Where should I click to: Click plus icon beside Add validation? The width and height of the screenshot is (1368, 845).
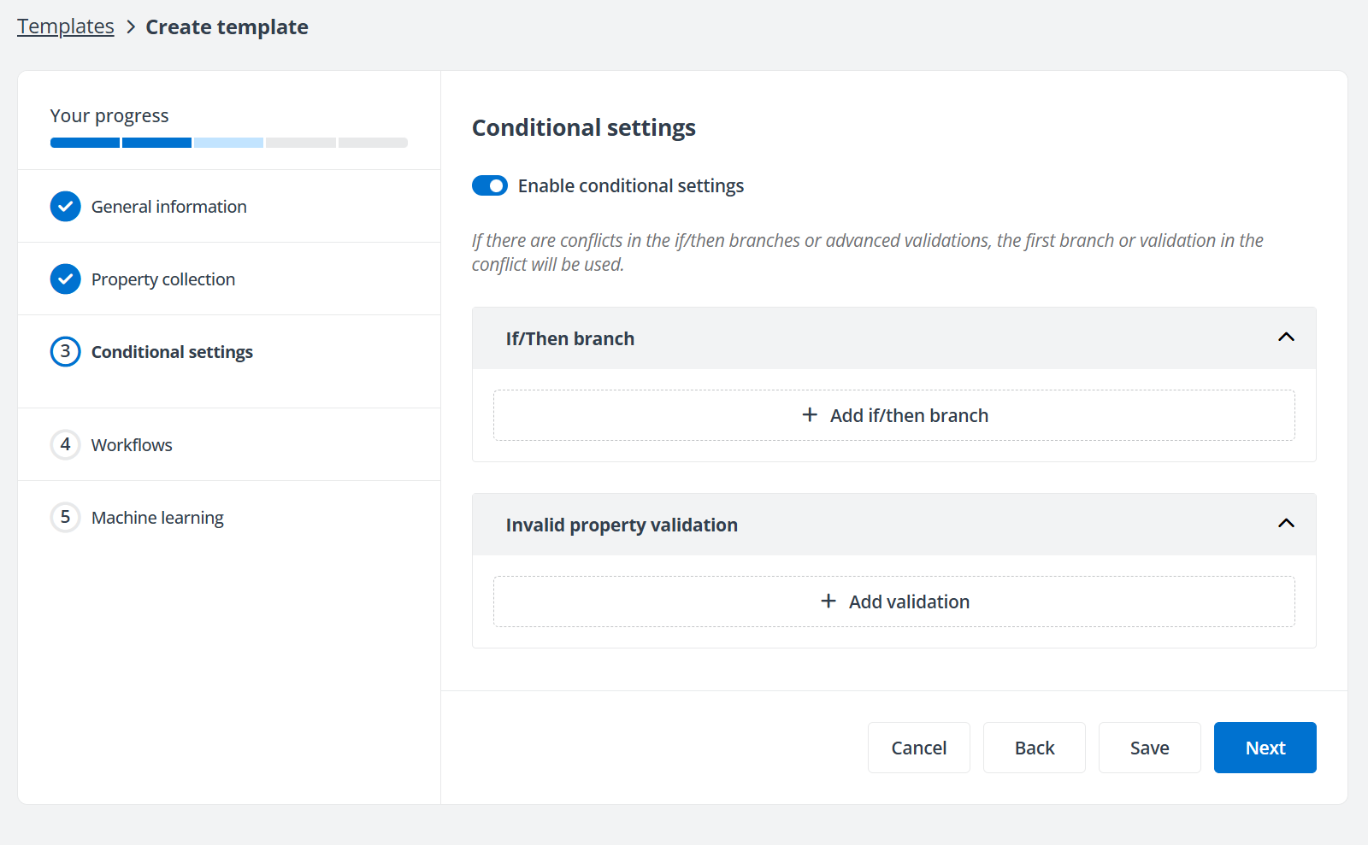pos(828,601)
